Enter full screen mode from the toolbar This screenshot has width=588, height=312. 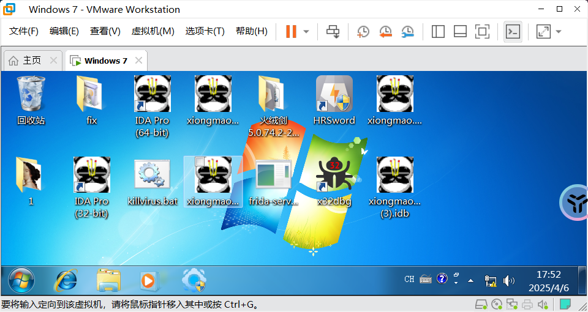tap(482, 31)
